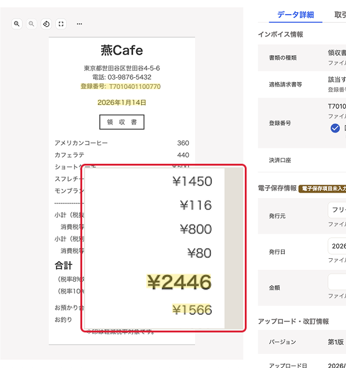Click the 360 price of アメリカンコーヒー

tap(183, 143)
